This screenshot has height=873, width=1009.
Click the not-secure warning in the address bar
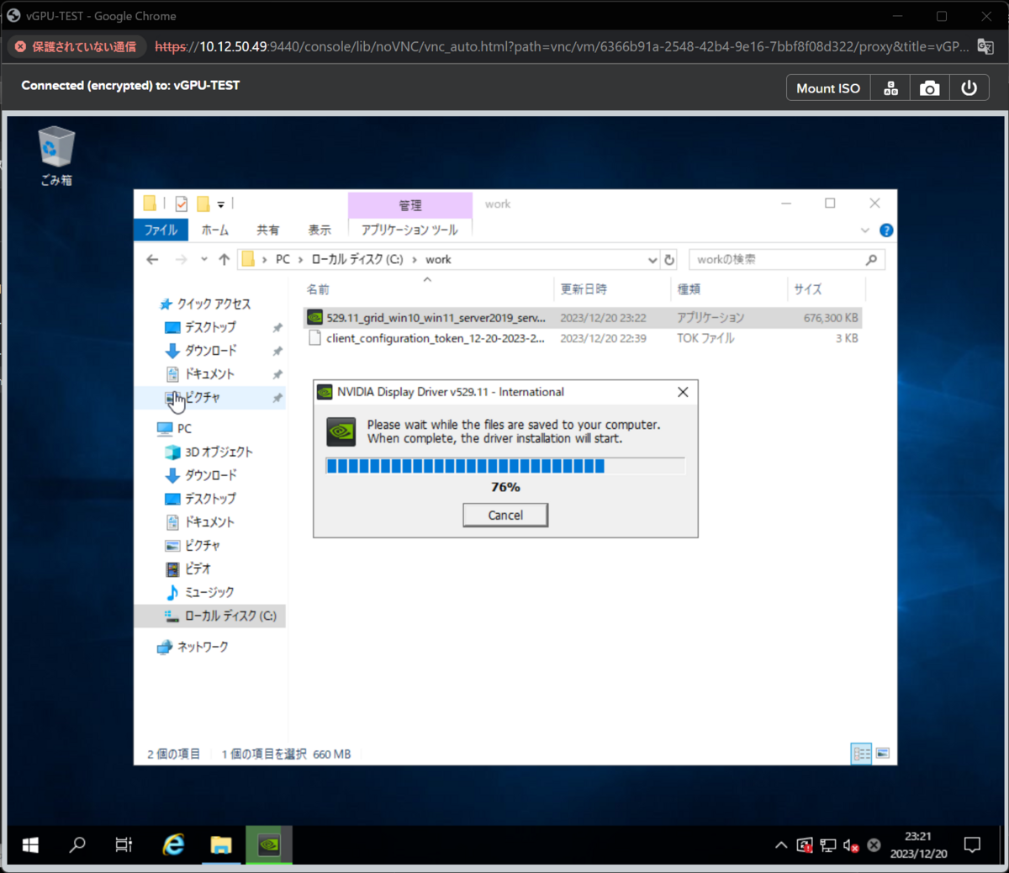pyautogui.click(x=76, y=46)
